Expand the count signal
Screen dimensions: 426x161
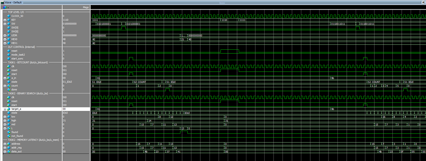4,85
